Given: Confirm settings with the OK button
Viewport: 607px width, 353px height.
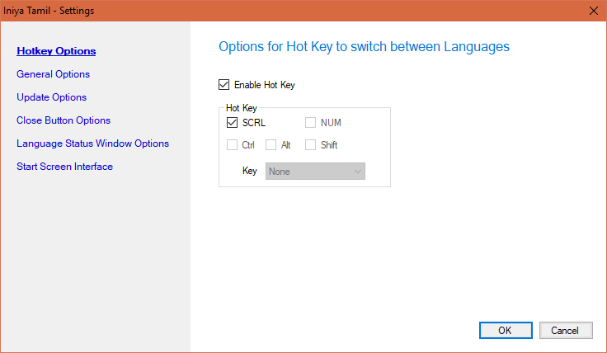Looking at the screenshot, I should coord(505,330).
